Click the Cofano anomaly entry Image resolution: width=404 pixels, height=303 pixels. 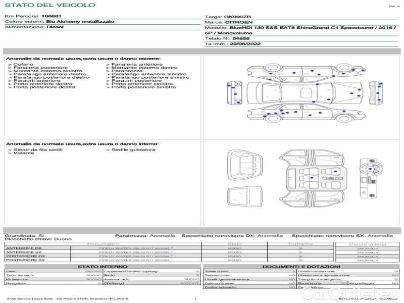[x=23, y=65]
